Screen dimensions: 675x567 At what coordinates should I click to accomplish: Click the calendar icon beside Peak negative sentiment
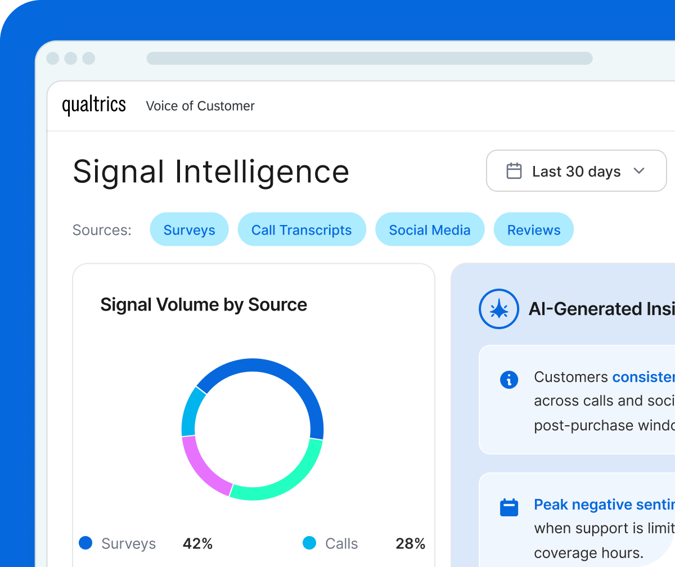tap(509, 506)
